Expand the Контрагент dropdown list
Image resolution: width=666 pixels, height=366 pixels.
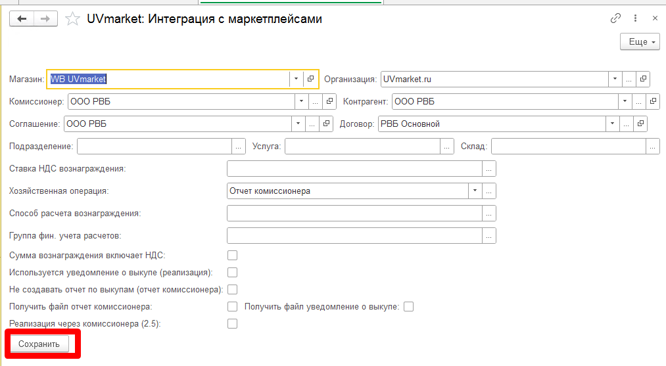pos(625,101)
